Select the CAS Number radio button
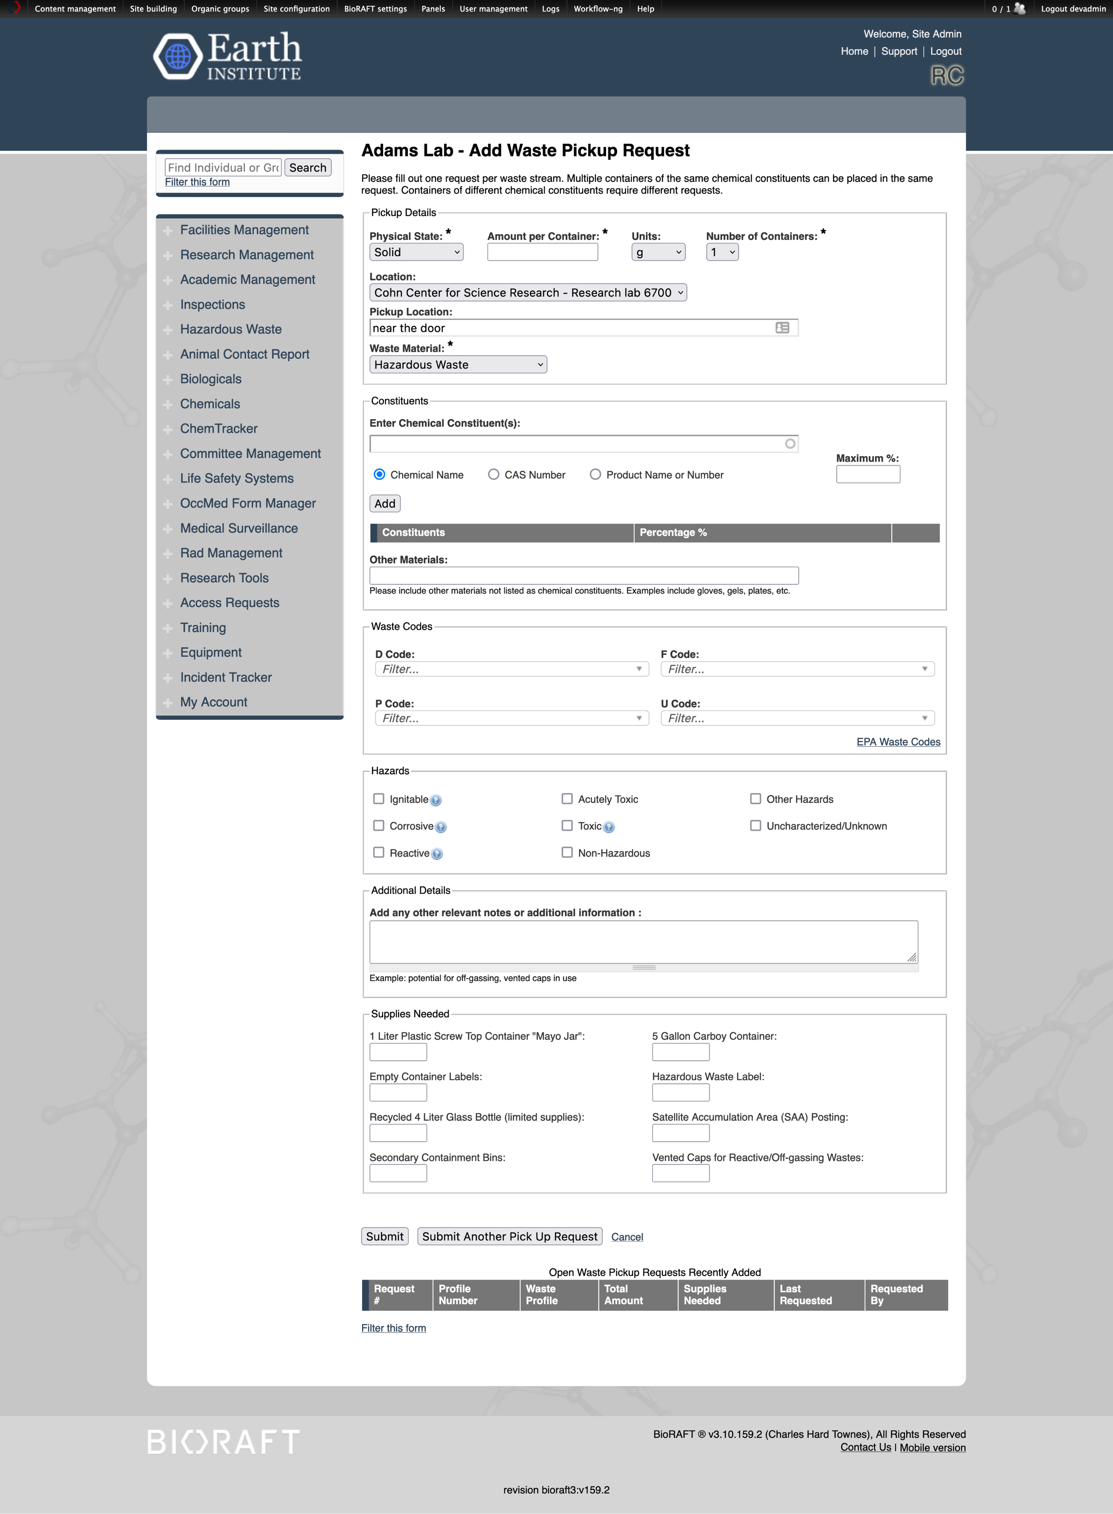 [x=493, y=474]
